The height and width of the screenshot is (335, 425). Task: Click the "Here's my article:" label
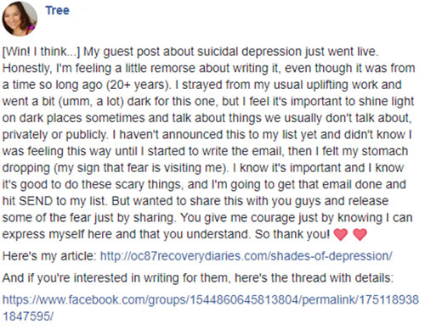pyautogui.click(x=49, y=256)
